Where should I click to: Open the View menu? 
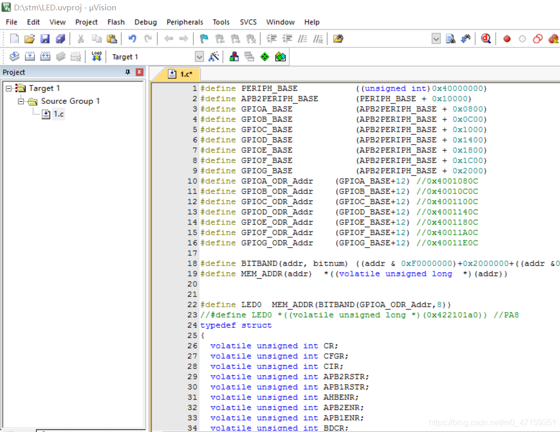click(x=58, y=22)
